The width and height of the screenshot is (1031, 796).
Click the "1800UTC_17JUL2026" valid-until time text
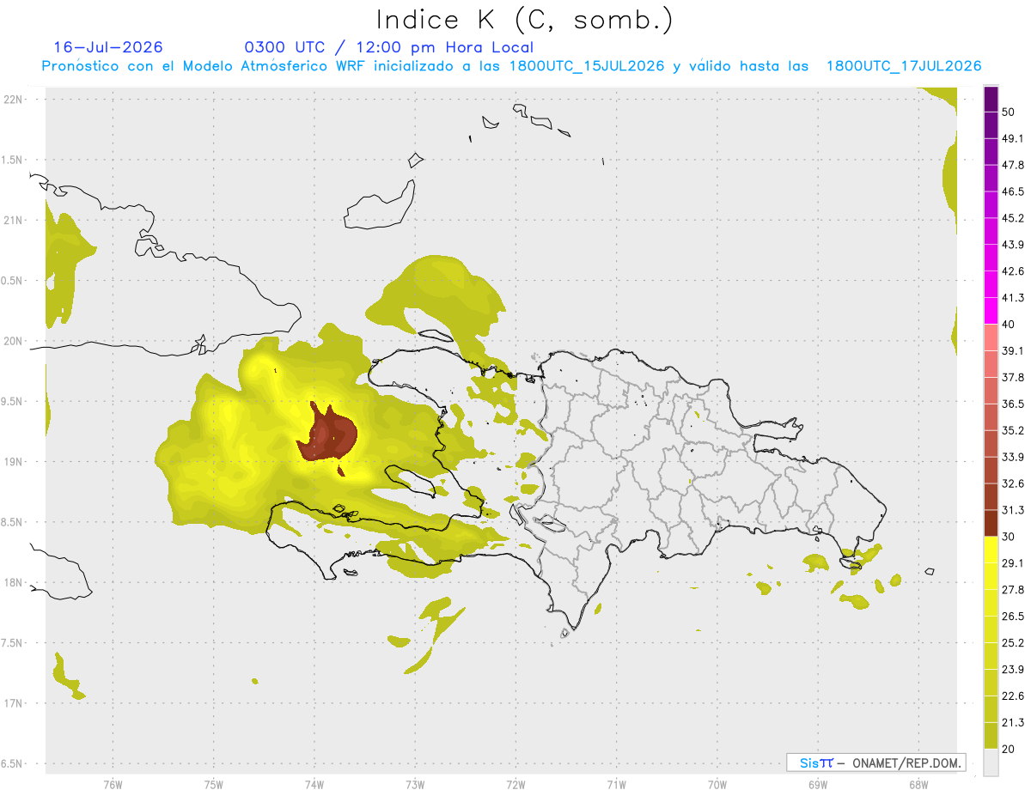pos(904,66)
